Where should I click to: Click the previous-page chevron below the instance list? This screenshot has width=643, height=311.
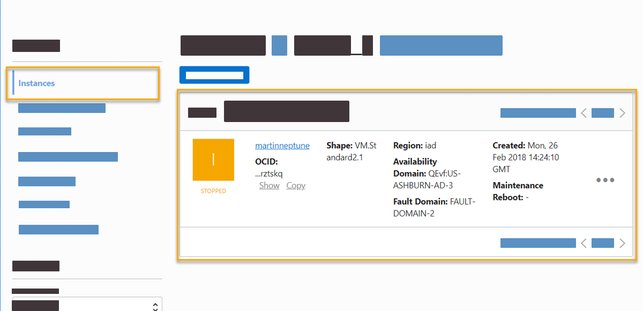point(584,242)
